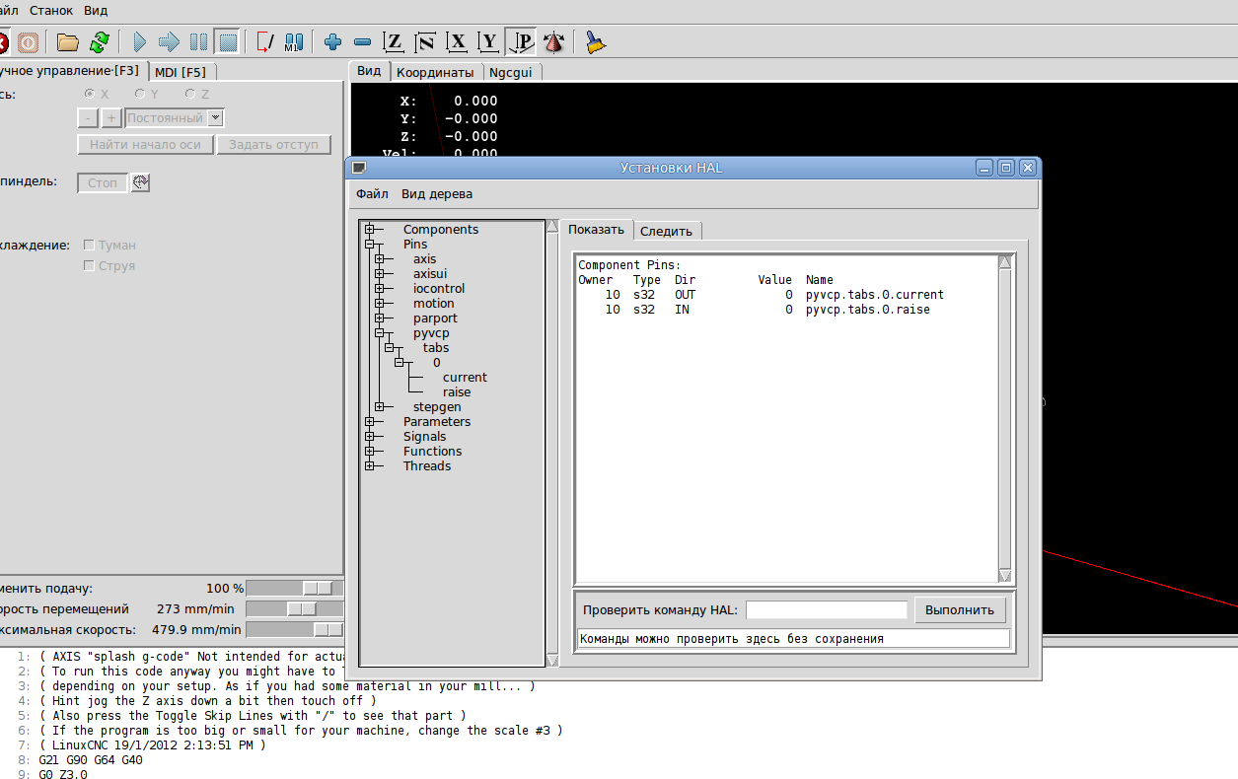Stop program execution
Viewport: 1238px width, 779px height.
click(227, 41)
